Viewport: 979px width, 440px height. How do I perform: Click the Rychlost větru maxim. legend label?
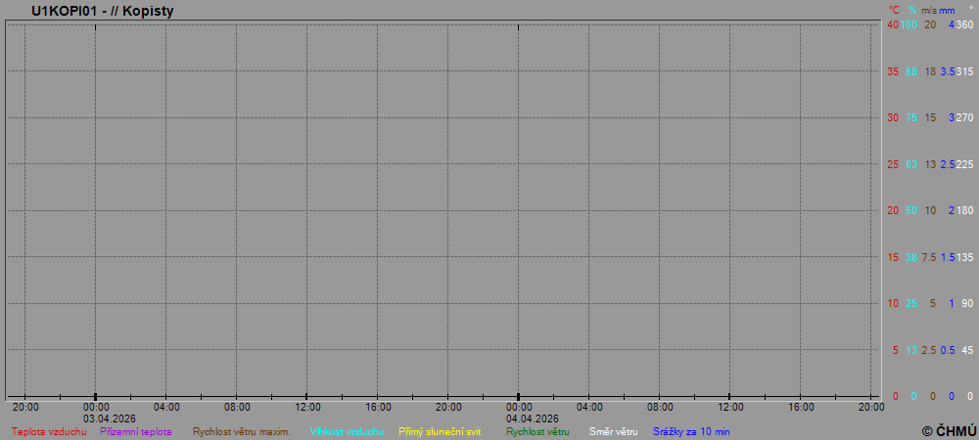(241, 431)
